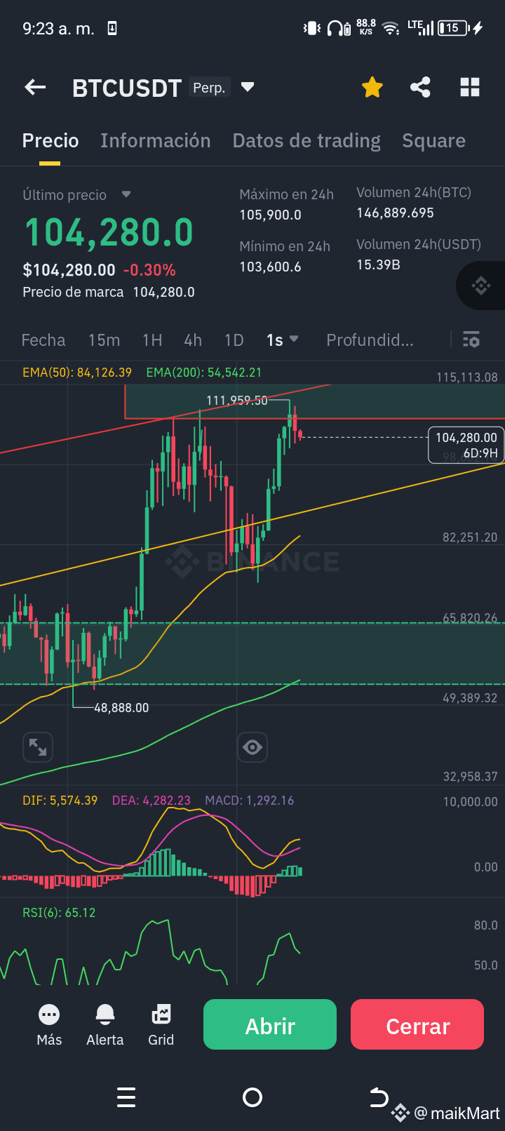The width and height of the screenshot is (505, 1131).
Task: Select the 1D timeframe
Action: pos(234,340)
